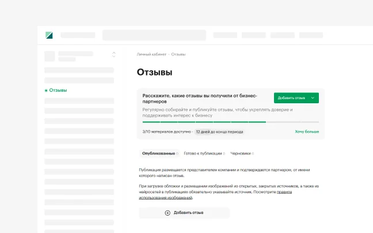373x233 pixels.
Task: Click the account avatar placeholder in the sidebar
Action: pos(50,56)
